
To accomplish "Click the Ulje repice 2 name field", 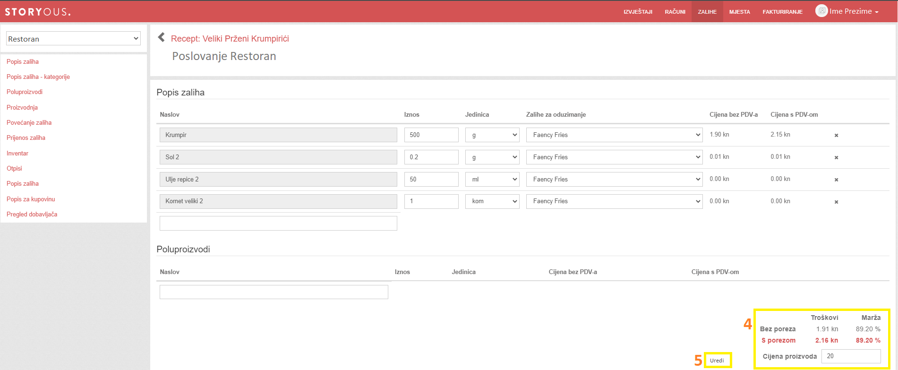I will [x=278, y=179].
